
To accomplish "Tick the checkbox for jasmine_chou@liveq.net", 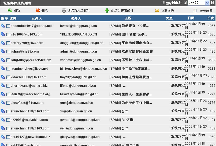I will [x=8, y=69].
